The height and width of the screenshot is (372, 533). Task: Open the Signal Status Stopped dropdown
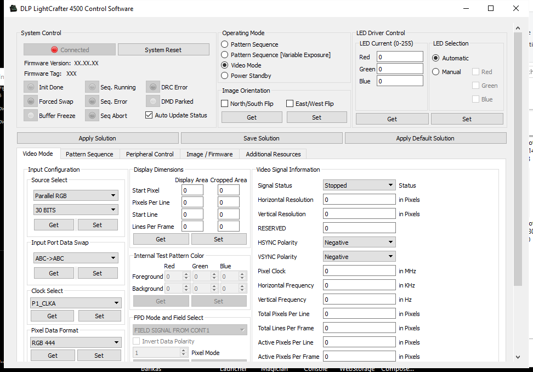tap(359, 185)
